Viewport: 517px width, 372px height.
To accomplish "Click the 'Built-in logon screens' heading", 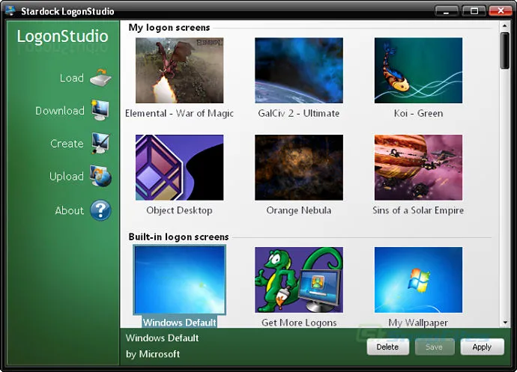I will click(178, 237).
